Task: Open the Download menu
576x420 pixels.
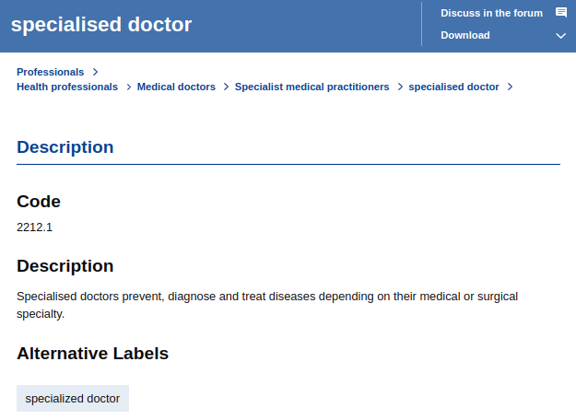Action: click(x=465, y=35)
